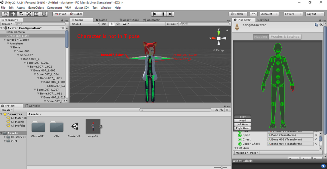
Task: Toggle 2D view mode
Action: (104, 24)
